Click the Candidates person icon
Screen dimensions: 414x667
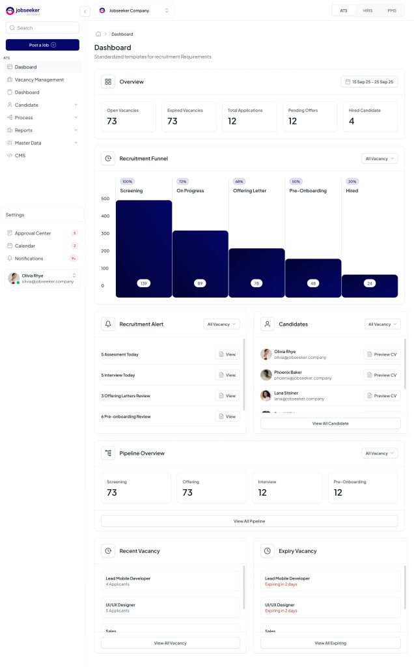(268, 324)
